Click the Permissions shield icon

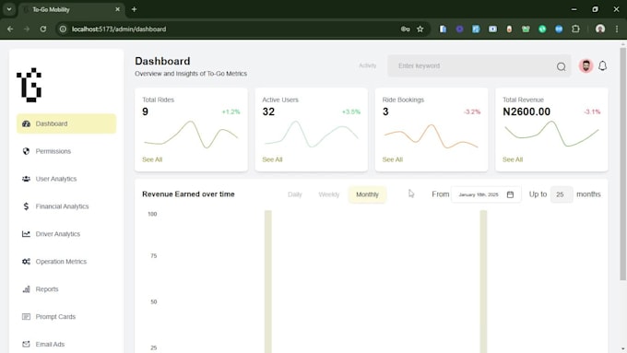[x=26, y=151]
